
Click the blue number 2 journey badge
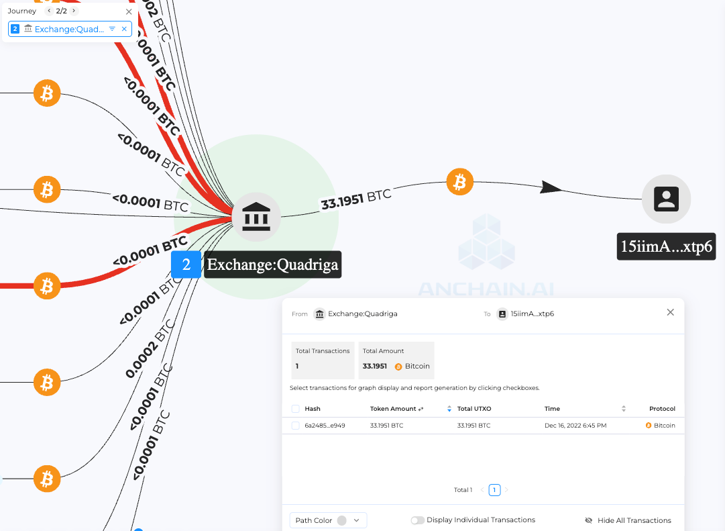click(186, 264)
